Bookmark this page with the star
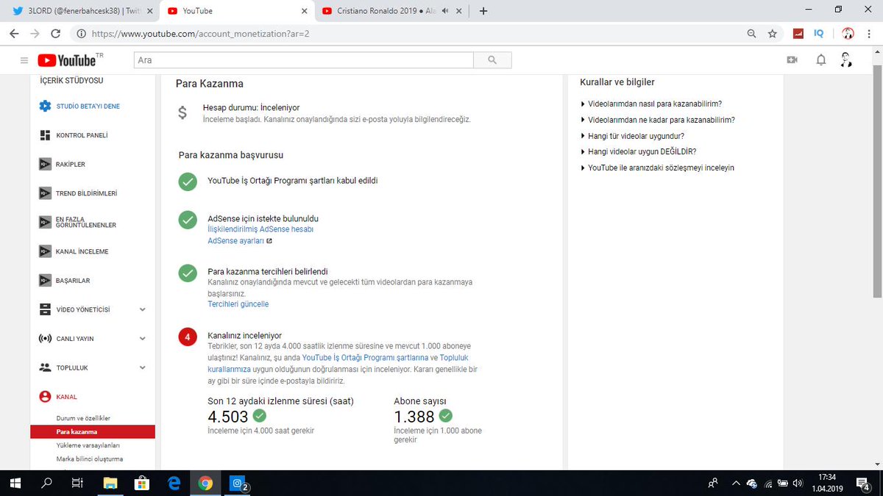 [772, 34]
